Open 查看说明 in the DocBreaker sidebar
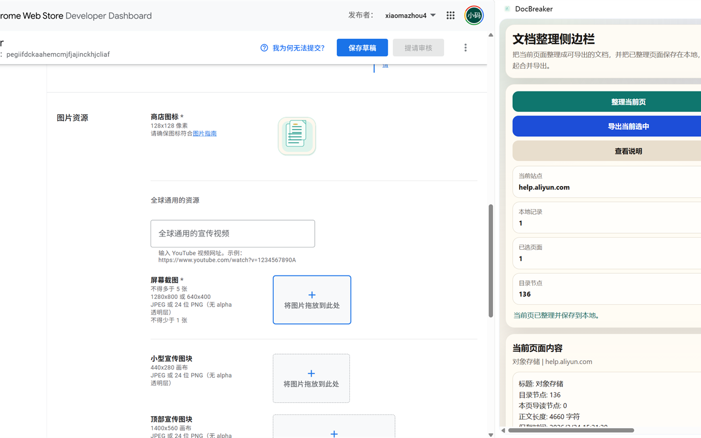The width and height of the screenshot is (701, 438). point(628,151)
